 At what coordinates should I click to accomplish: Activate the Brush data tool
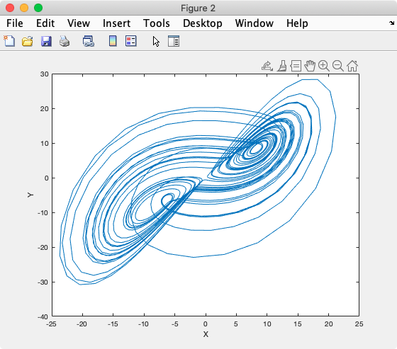pyautogui.click(x=282, y=66)
